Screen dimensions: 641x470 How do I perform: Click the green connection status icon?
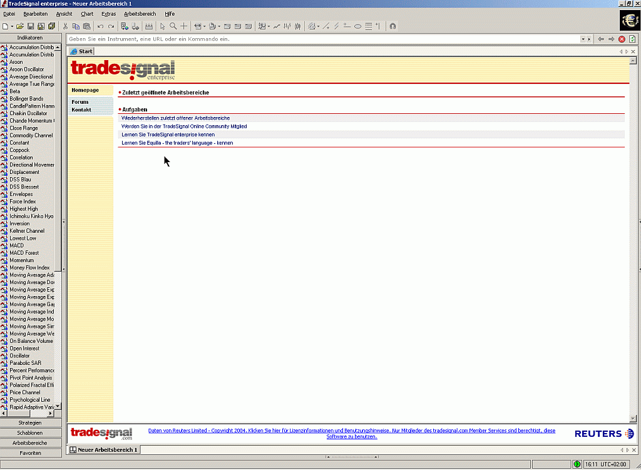577,464
